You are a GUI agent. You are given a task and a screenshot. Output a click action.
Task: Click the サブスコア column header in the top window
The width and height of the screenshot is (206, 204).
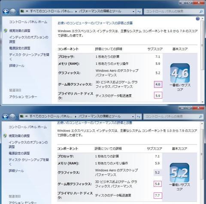click(x=155, y=49)
